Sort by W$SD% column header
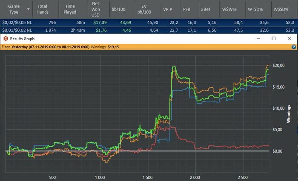 pos(281,9)
